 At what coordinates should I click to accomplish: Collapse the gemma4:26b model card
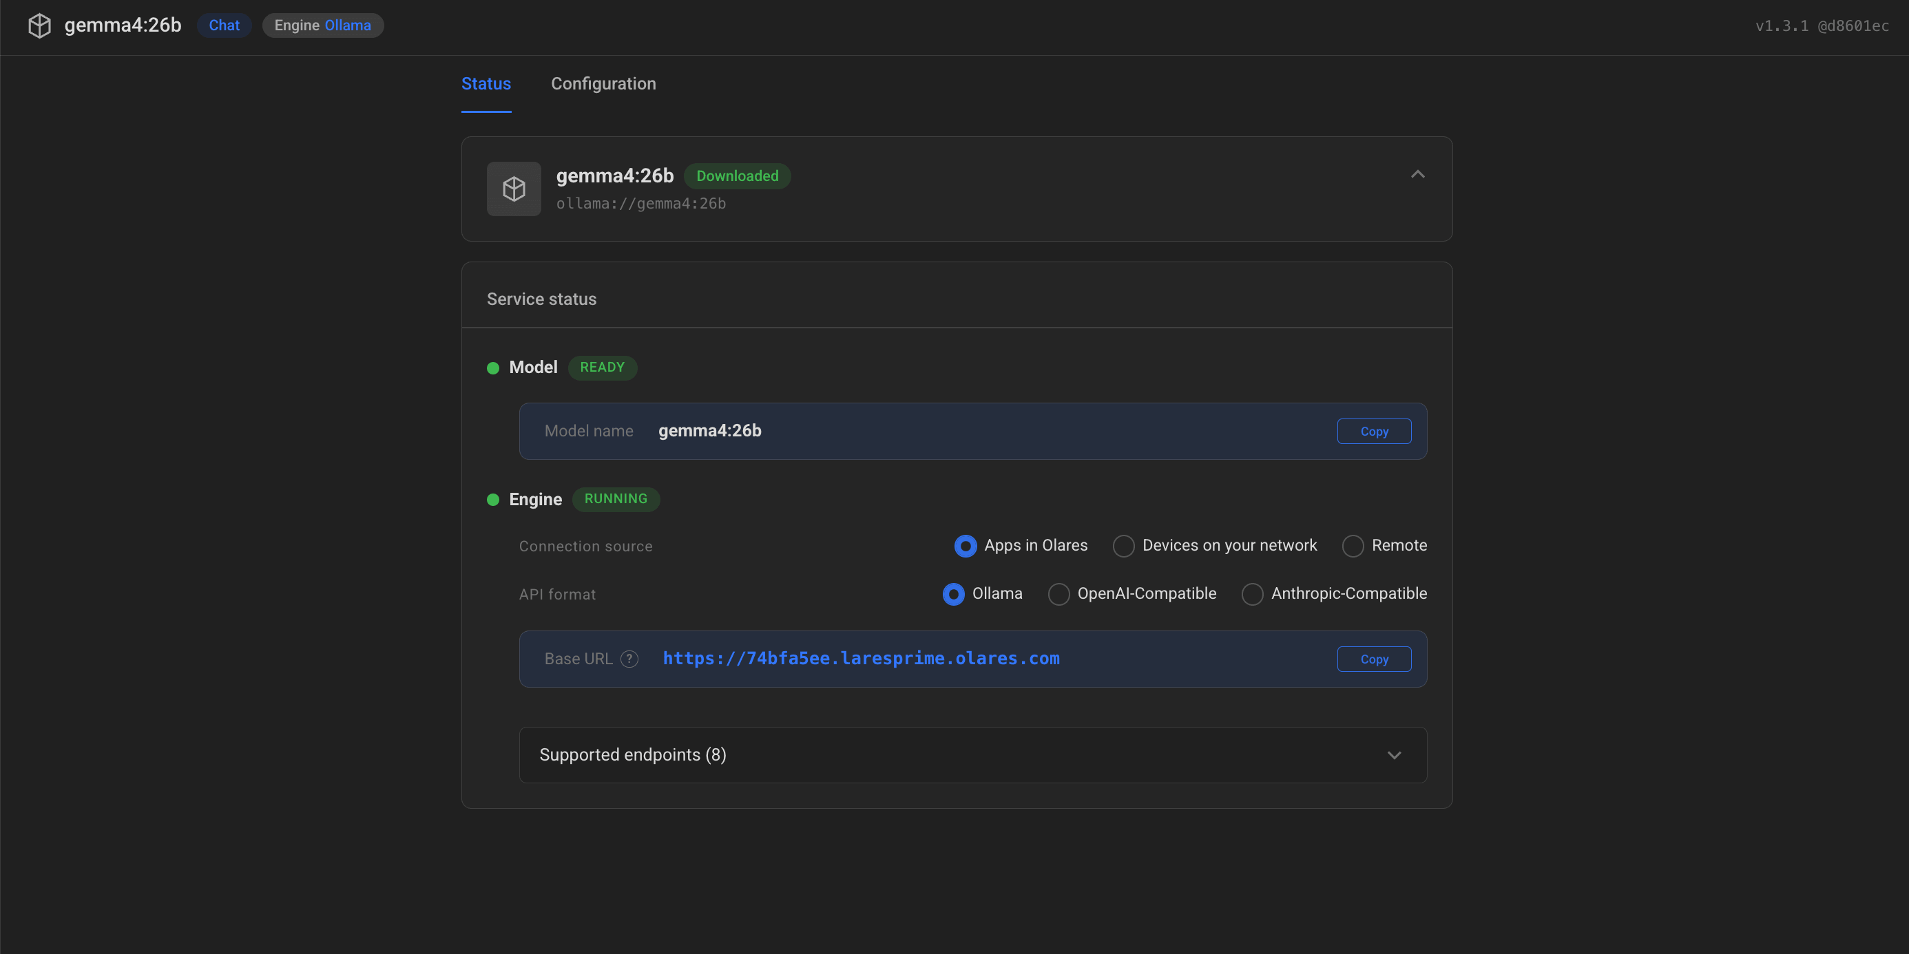point(1417,175)
